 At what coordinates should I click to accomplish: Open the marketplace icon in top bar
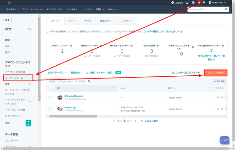193,3
